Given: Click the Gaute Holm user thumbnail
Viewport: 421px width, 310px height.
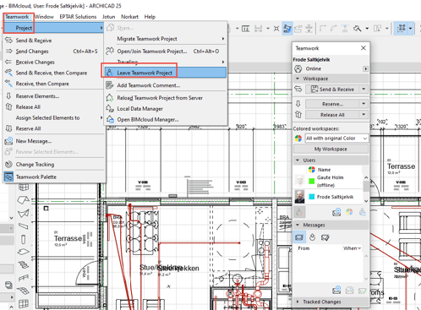Looking at the screenshot, I should (299, 181).
